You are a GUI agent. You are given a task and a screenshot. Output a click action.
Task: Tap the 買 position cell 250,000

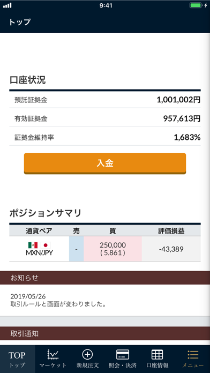[112, 249]
